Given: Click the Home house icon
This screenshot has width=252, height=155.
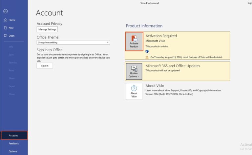Looking at the screenshot, I should pos(6,20).
